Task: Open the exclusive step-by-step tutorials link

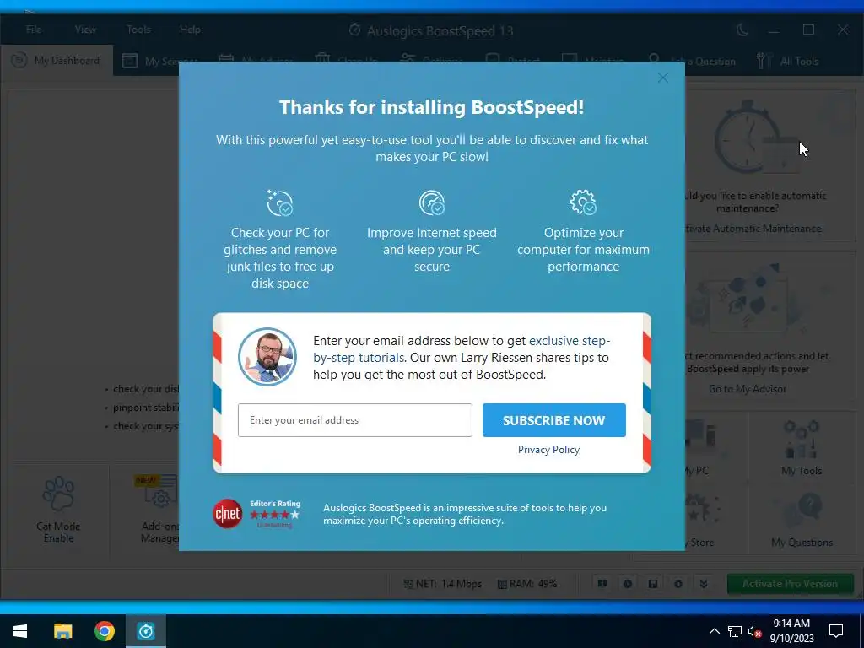Action: [462, 348]
